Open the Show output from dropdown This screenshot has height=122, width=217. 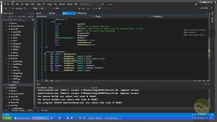point(65,88)
